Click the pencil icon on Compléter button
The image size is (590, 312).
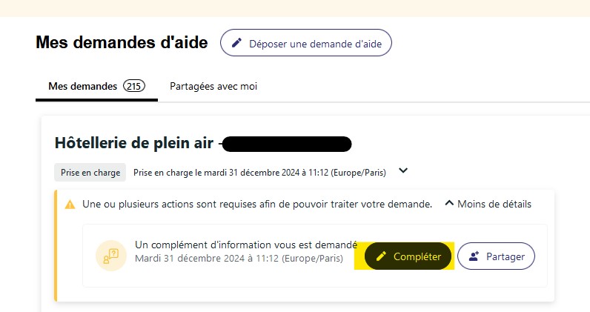[381, 256]
